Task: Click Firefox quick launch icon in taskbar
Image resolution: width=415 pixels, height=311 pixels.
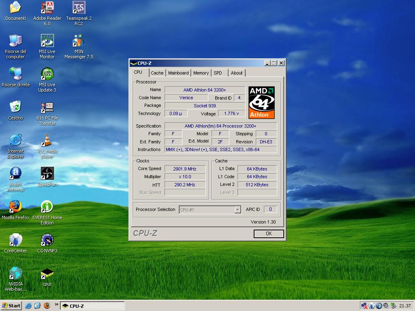Action: point(47,306)
